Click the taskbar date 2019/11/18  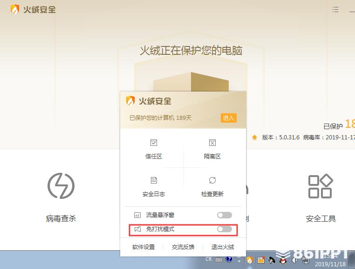[330, 264]
